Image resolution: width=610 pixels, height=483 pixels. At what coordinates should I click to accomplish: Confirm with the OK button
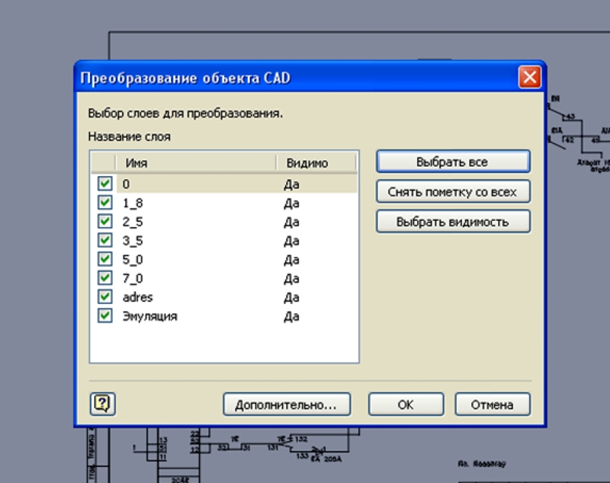click(x=406, y=405)
